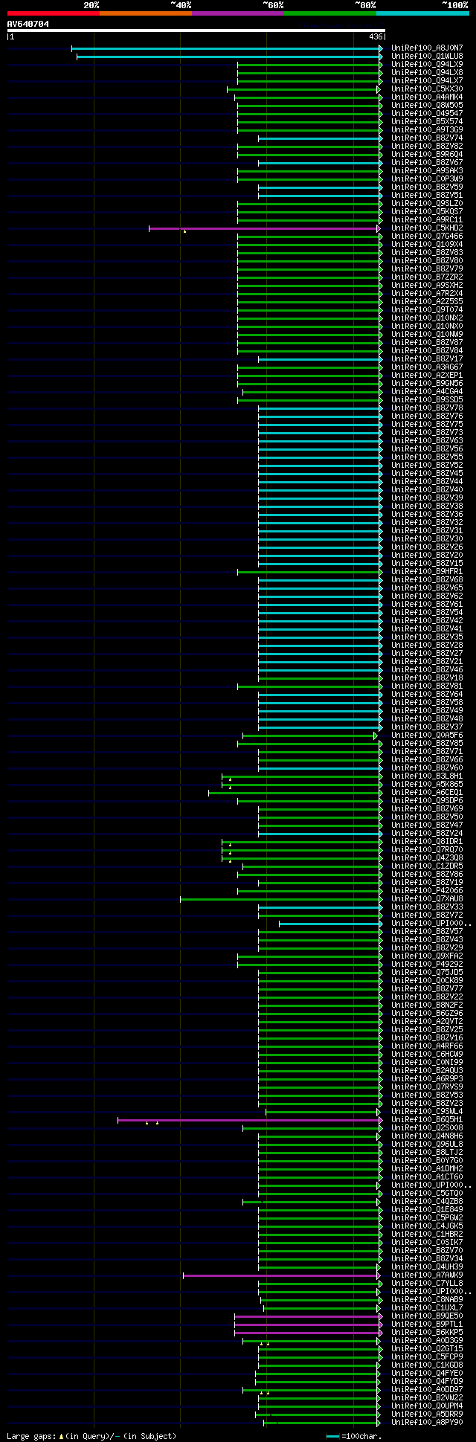Screen dimensions: 476x1442
Task: Open the UniRef100_A9T3G9 hit label
Action: [x=427, y=130]
